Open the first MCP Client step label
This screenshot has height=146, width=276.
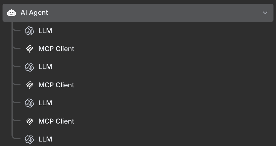(x=56, y=49)
